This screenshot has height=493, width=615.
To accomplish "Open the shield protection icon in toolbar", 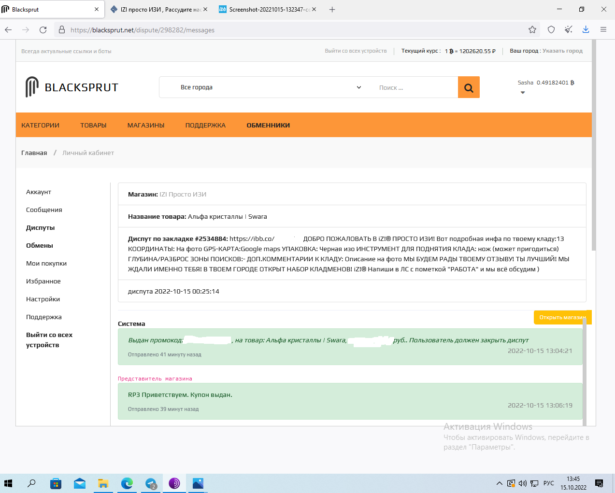I will (x=551, y=30).
